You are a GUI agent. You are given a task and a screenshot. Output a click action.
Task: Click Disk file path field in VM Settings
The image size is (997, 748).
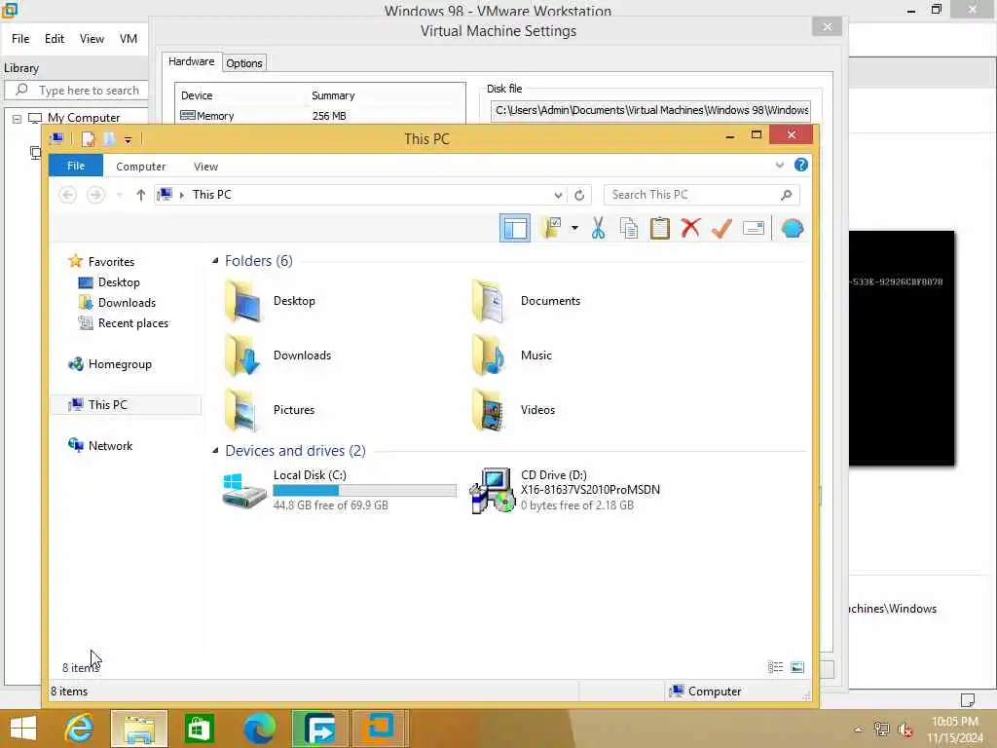click(x=650, y=110)
